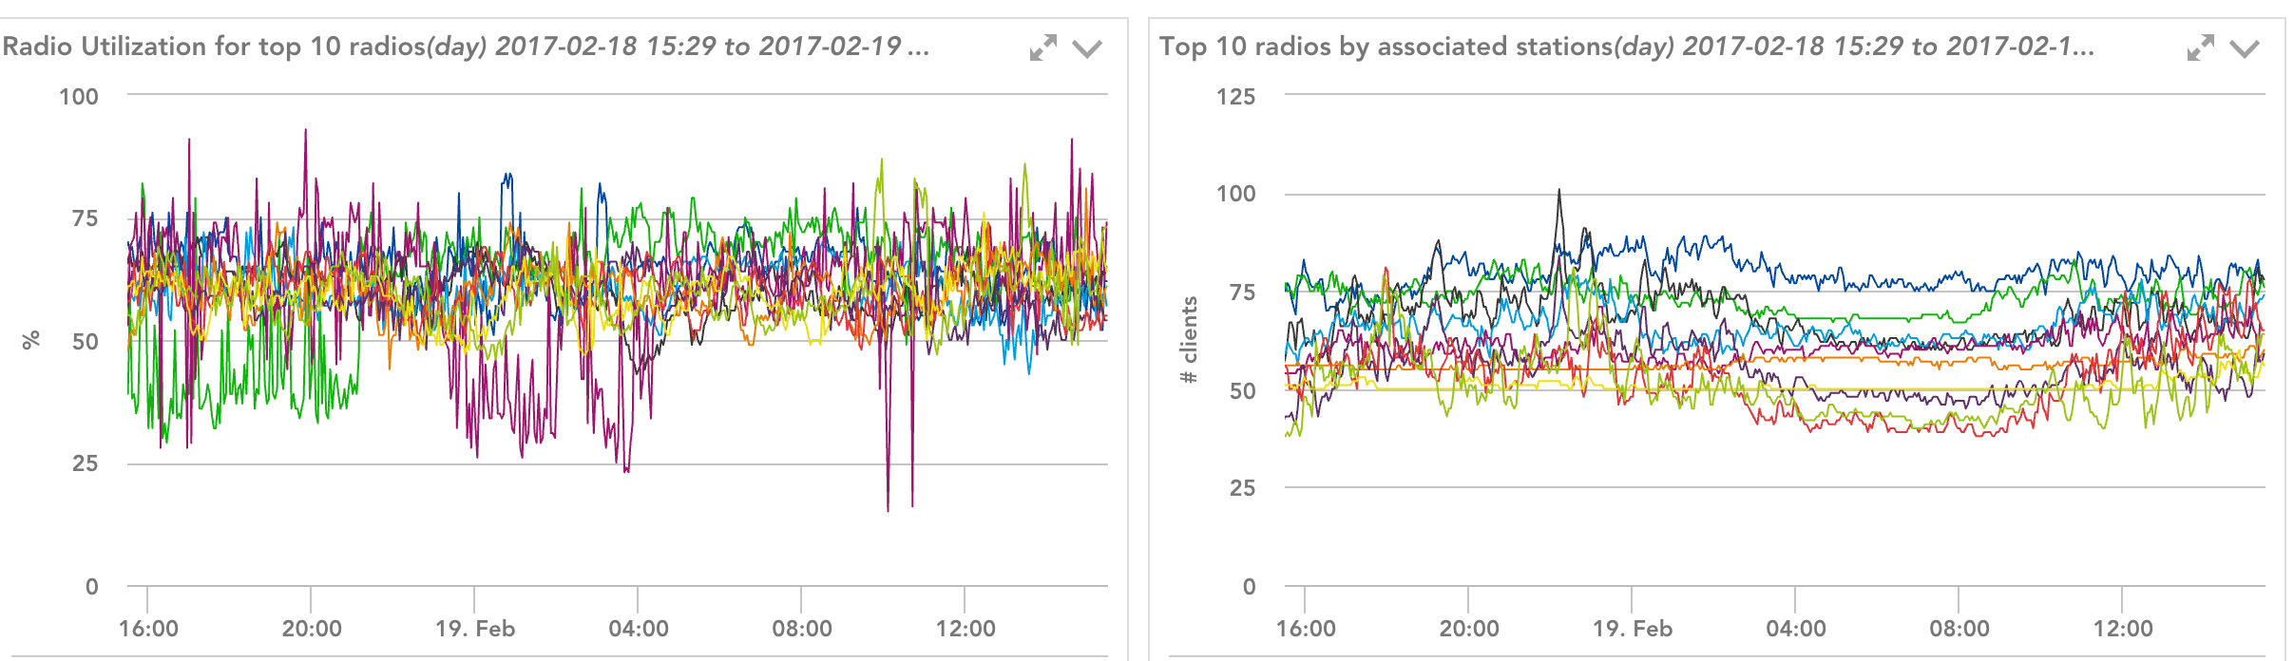Screen dimensions: 2294x661
Task: Click the 04:00 tick on the associated stations chart
Action: pos(1795,628)
